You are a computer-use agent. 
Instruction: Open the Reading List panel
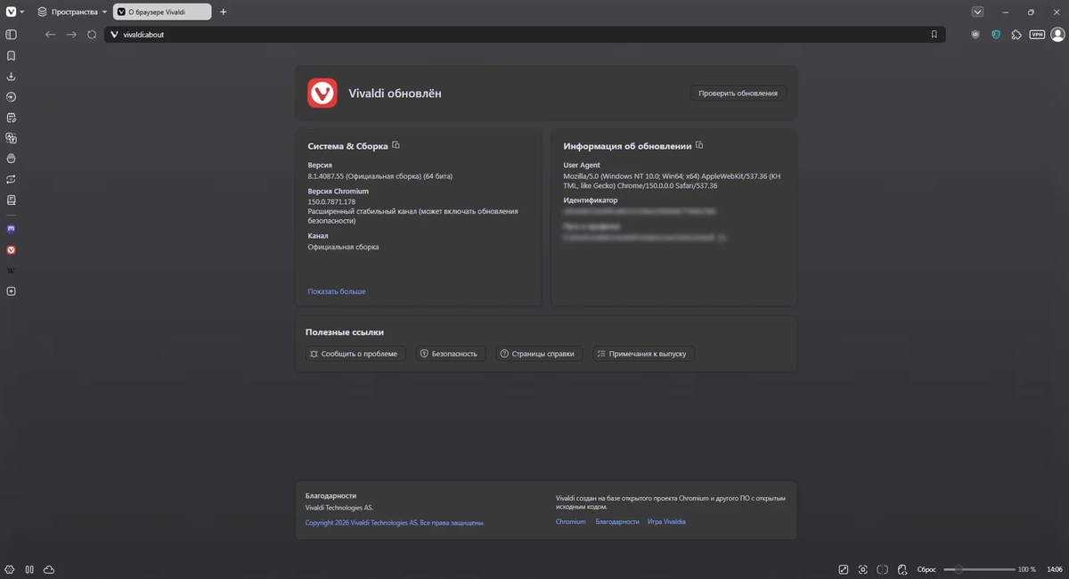[x=12, y=200]
